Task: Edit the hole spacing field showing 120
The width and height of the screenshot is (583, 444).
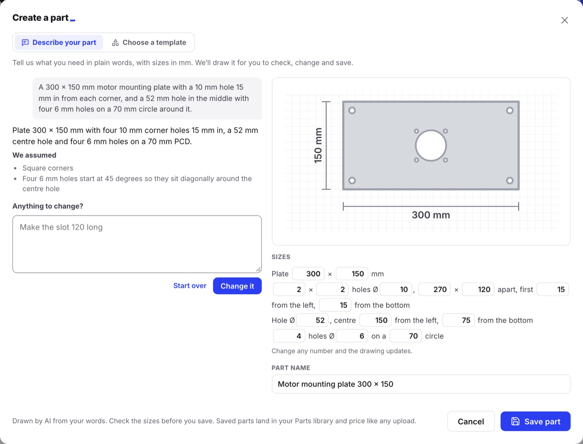Action: (478, 289)
